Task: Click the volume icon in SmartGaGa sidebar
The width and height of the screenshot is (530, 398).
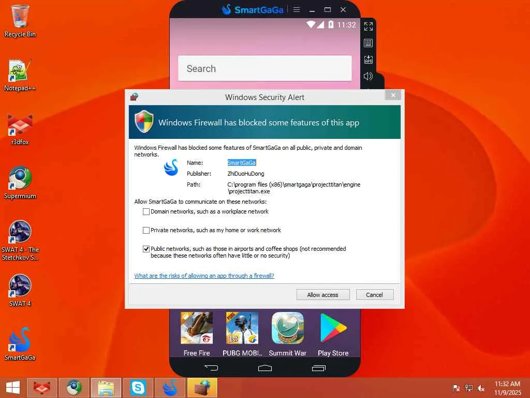Action: point(368,76)
